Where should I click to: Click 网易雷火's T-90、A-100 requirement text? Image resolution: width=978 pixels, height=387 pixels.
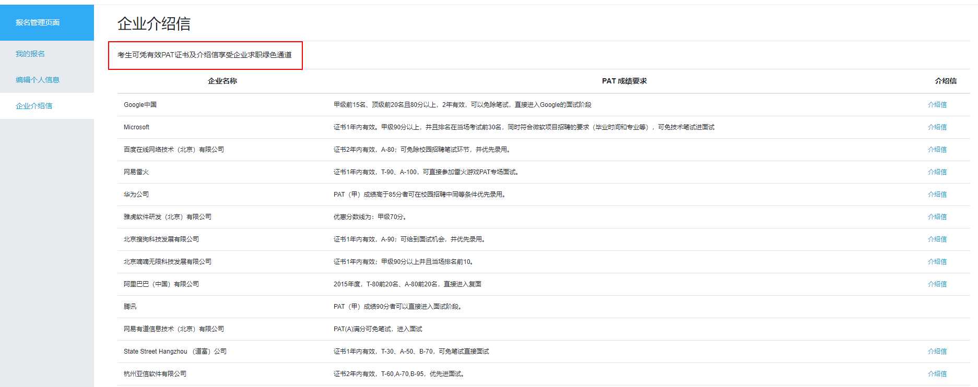click(x=427, y=172)
